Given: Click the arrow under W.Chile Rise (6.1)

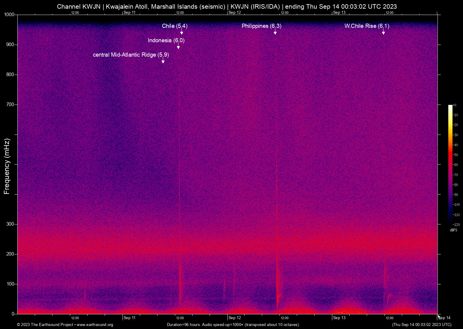Looking at the screenshot, I should (383, 32).
